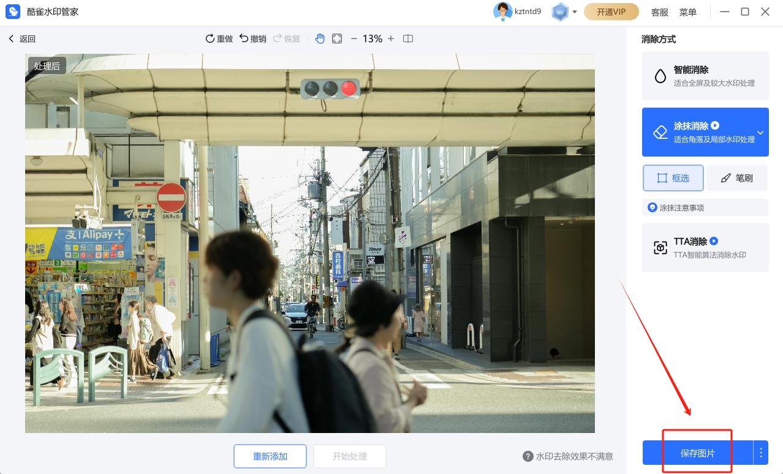Viewport: 783px width, 474px height.
Task: Open the 水印去除效果不满意 help link
Action: 568,456
